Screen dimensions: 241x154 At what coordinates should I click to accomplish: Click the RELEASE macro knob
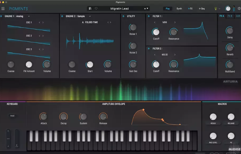coord(231,117)
